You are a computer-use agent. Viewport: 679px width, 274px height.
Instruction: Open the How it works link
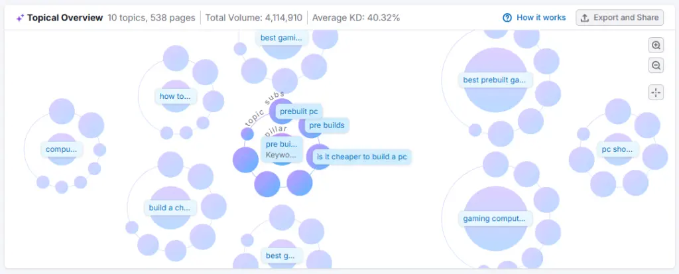pyautogui.click(x=541, y=18)
